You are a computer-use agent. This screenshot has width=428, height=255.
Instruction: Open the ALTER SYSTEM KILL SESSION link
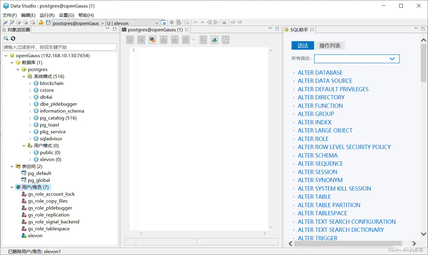click(334, 188)
